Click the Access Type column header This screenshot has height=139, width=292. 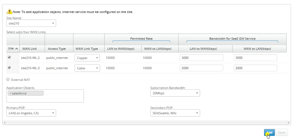pos(57,49)
